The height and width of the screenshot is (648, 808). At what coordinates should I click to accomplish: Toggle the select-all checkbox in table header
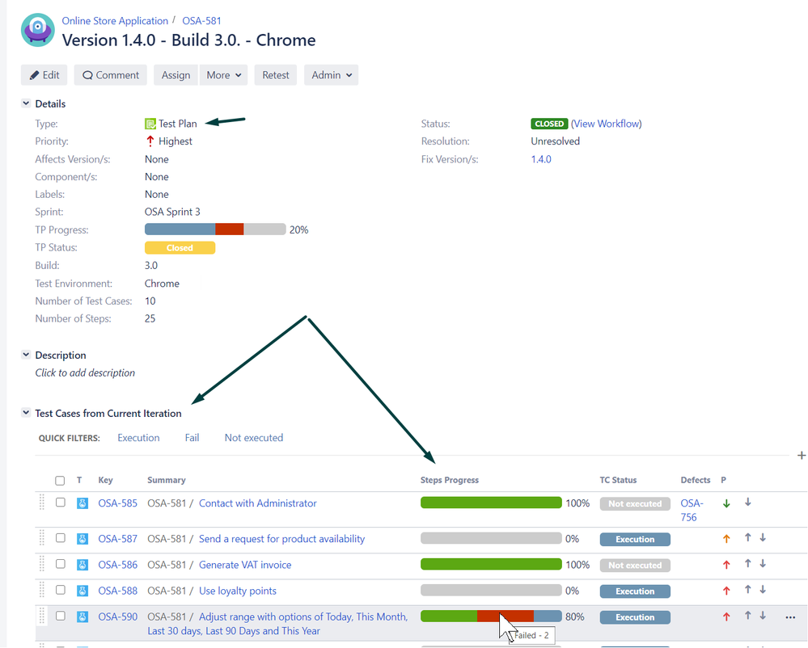61,481
